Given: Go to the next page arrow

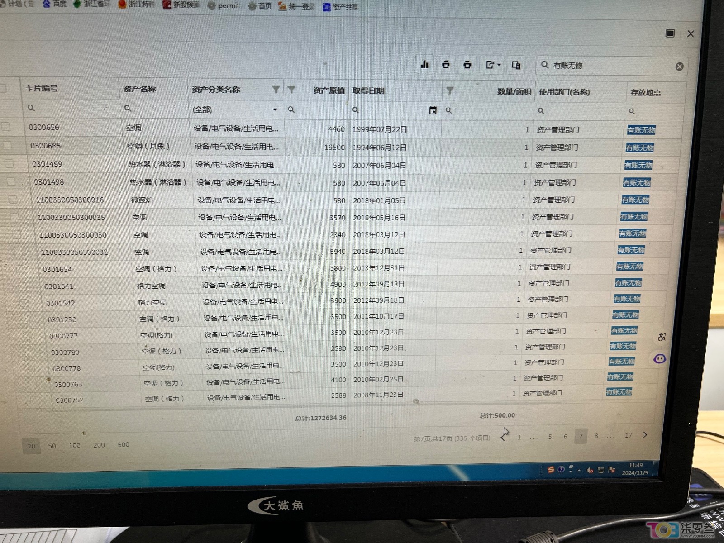Looking at the screenshot, I should click(645, 435).
